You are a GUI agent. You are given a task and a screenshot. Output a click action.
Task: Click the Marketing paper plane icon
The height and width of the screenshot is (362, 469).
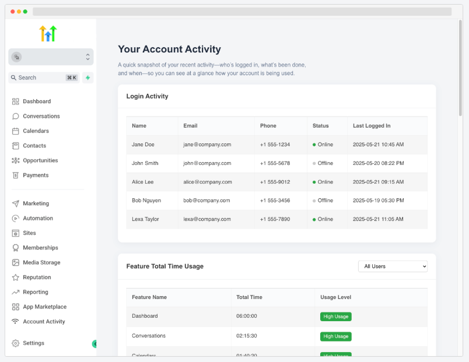pos(16,203)
